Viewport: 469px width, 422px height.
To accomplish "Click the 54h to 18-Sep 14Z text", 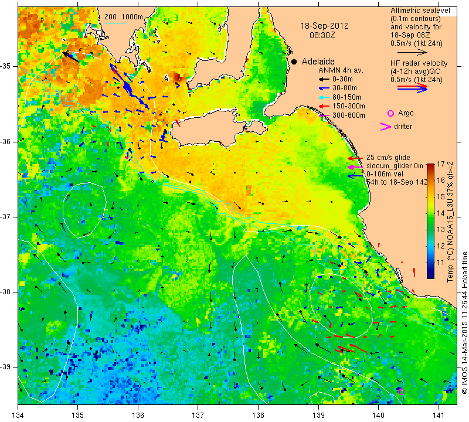I will coord(397,182).
